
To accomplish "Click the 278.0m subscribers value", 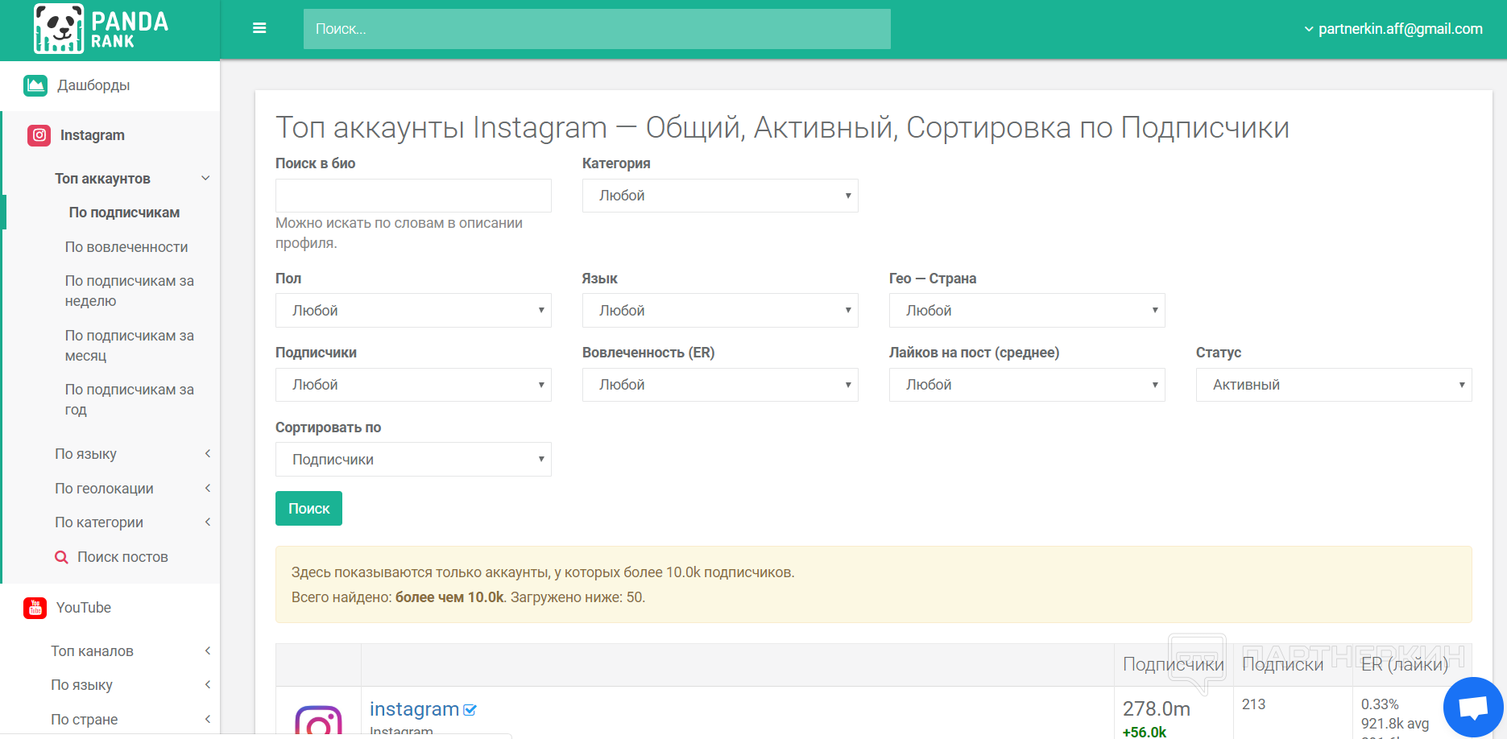I will 1157,709.
